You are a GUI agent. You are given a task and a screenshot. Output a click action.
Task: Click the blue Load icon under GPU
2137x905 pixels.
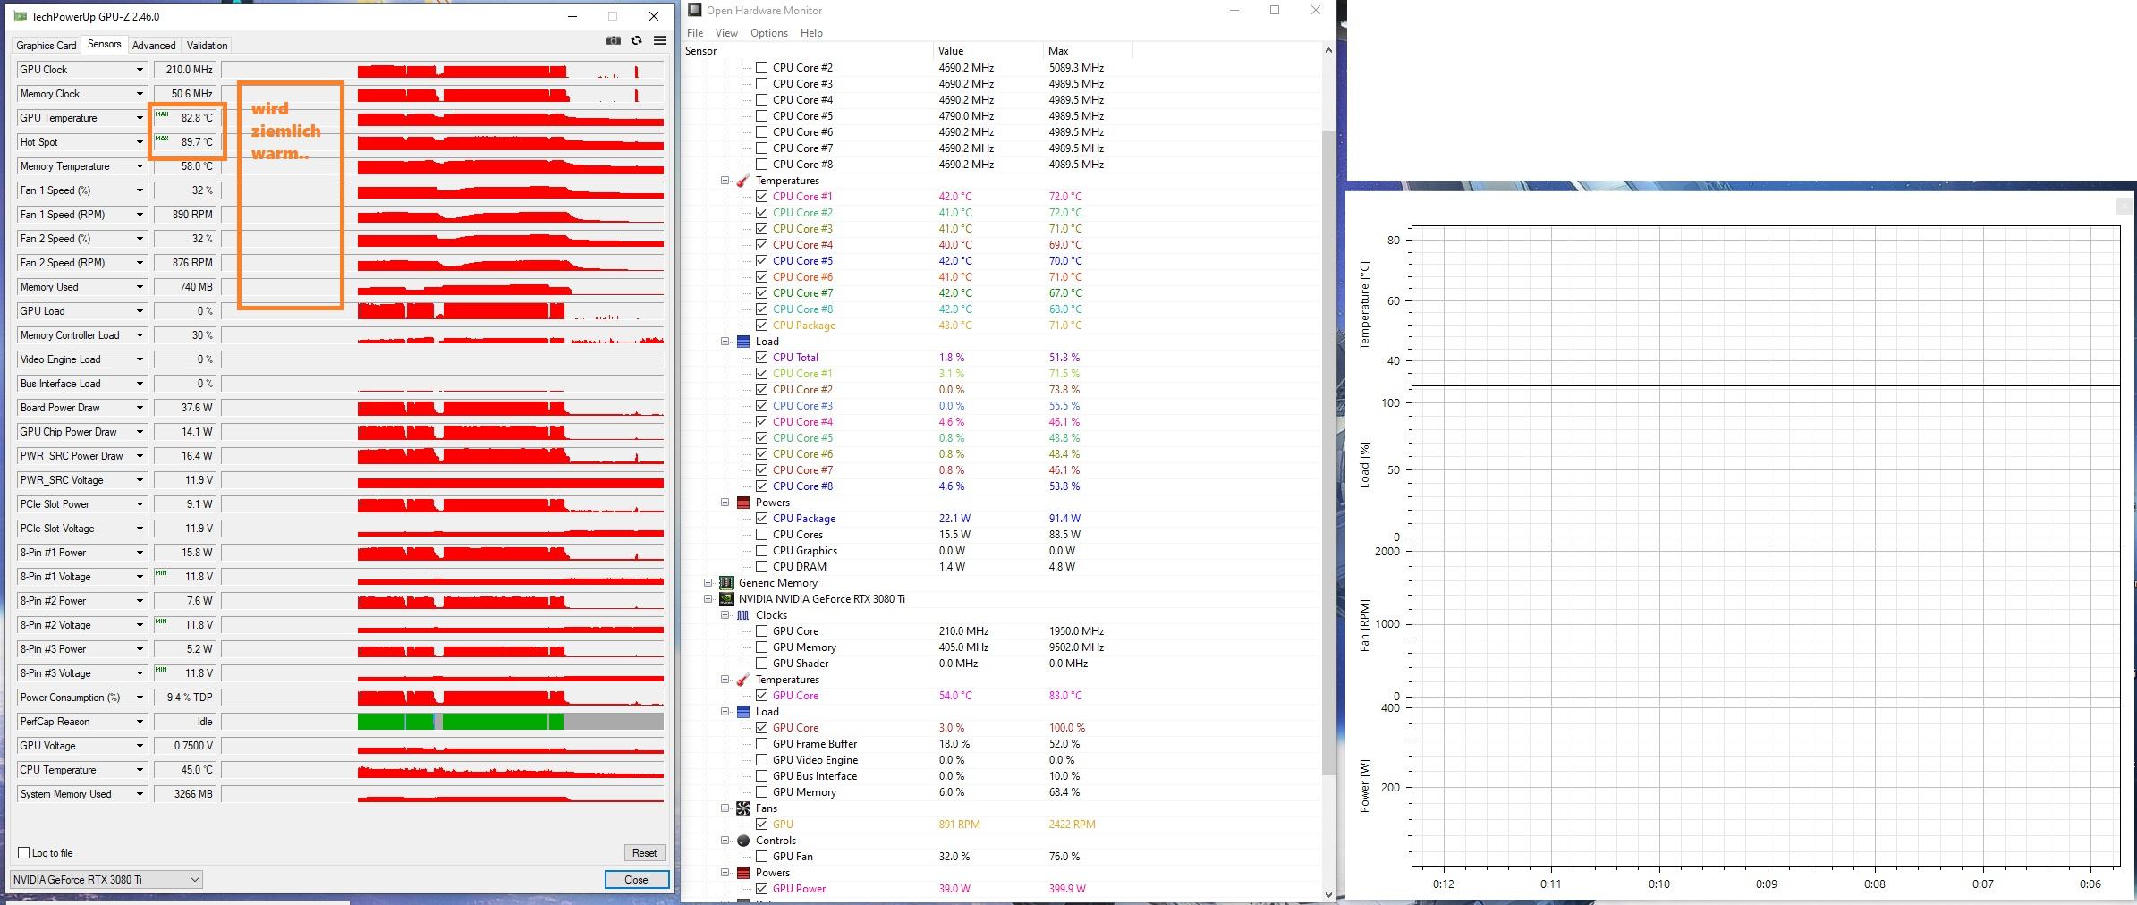[x=742, y=712]
